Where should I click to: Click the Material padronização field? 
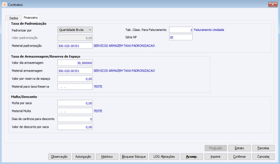point(75,46)
